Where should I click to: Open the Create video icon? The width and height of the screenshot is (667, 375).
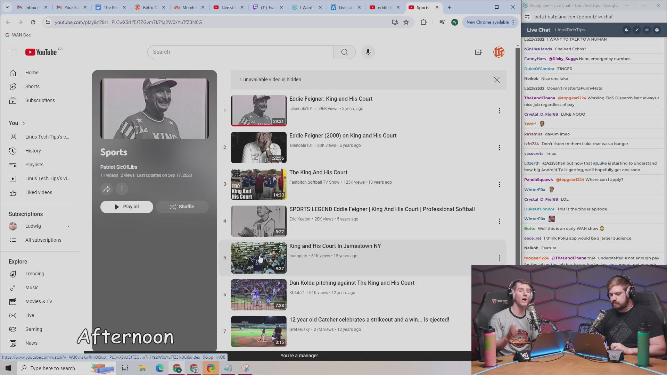[x=479, y=52]
